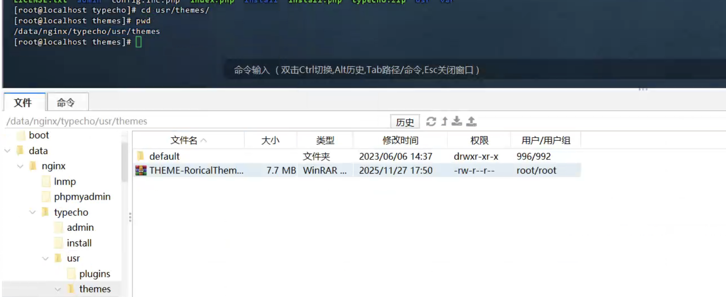Image resolution: width=726 pixels, height=297 pixels.
Task: Click the boot folder icon in tree
Action: pyautogui.click(x=21, y=135)
